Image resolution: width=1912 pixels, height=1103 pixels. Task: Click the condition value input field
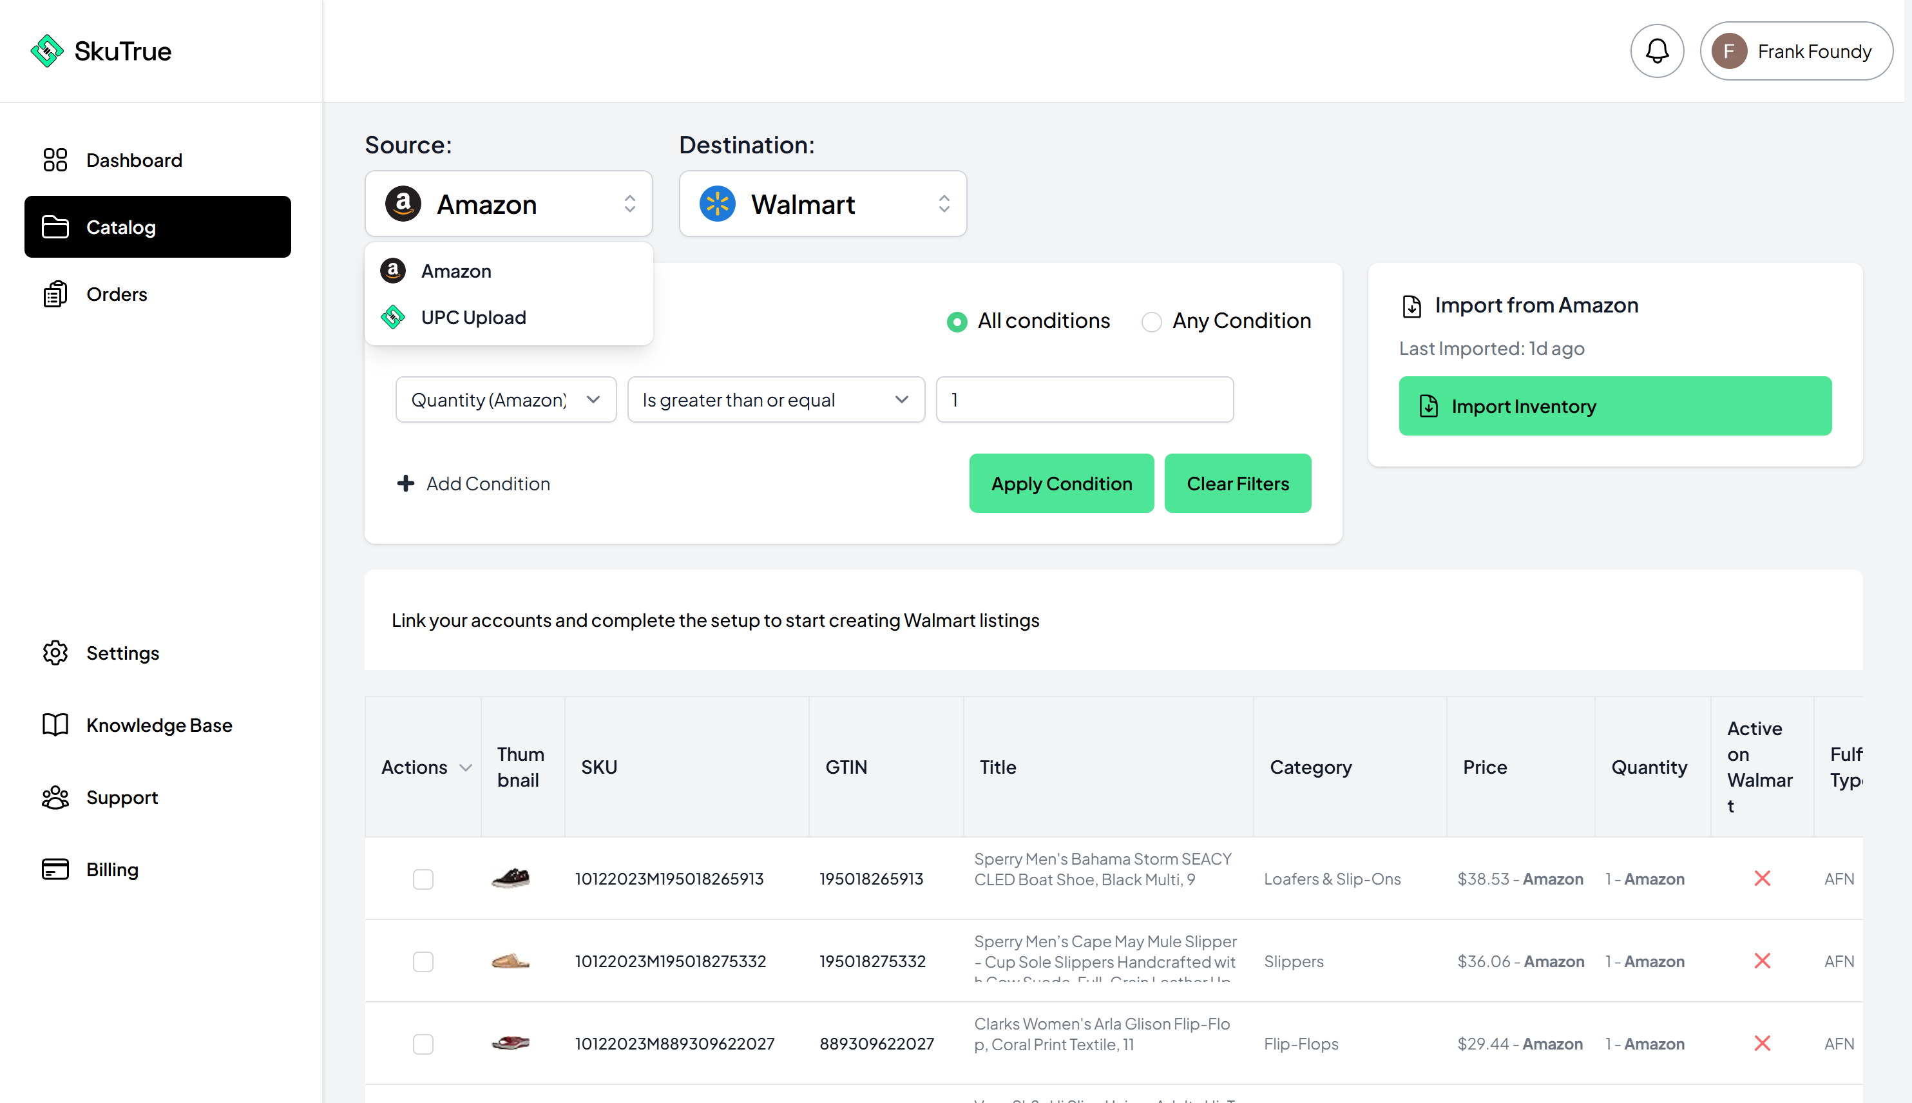pyautogui.click(x=1084, y=400)
